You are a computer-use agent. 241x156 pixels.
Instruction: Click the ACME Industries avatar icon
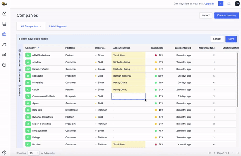(x=28, y=55)
